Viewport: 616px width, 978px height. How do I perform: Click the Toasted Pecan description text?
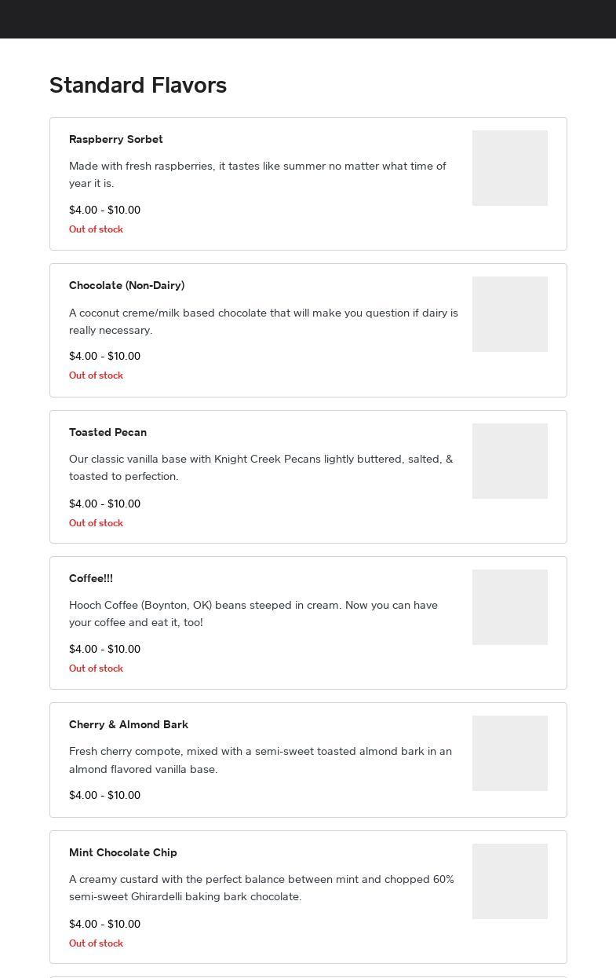261,467
